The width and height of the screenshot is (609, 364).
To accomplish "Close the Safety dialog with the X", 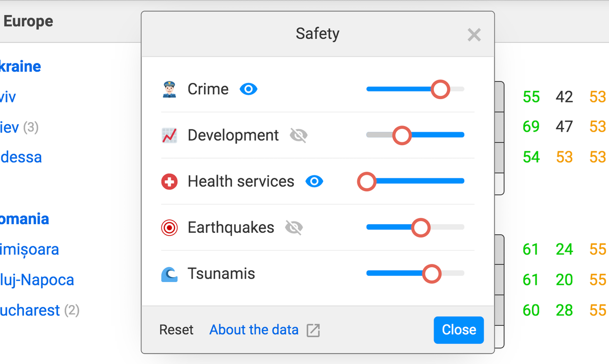I will (x=474, y=34).
